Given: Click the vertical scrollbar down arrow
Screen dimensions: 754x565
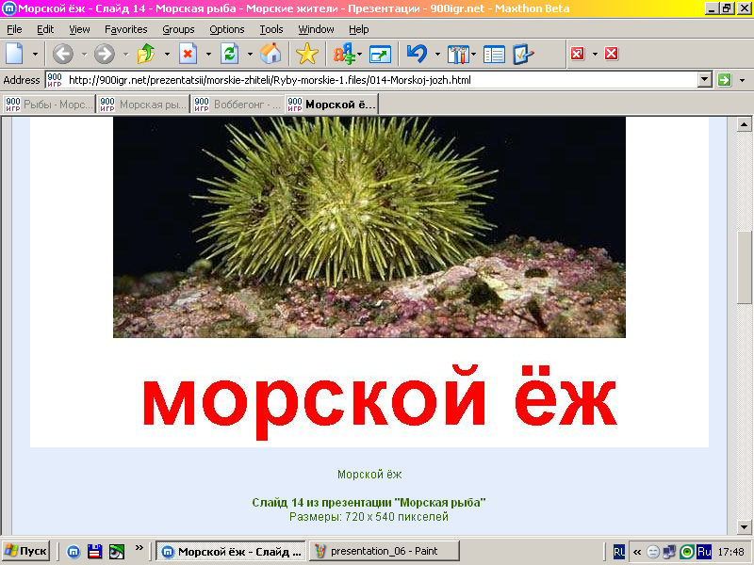Looking at the screenshot, I should coord(745,525).
